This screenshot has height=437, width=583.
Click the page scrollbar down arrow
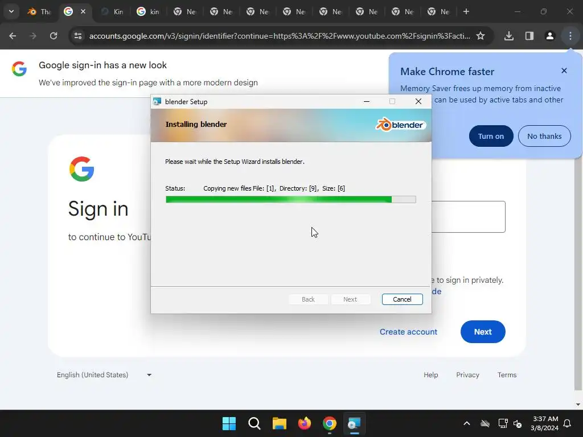click(578, 405)
